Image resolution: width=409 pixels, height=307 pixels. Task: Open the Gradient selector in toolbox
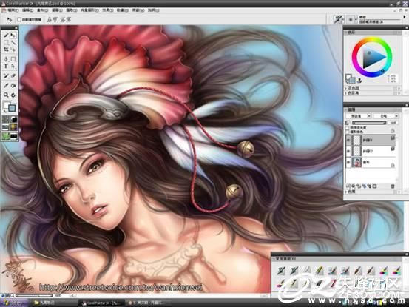(x=13, y=120)
